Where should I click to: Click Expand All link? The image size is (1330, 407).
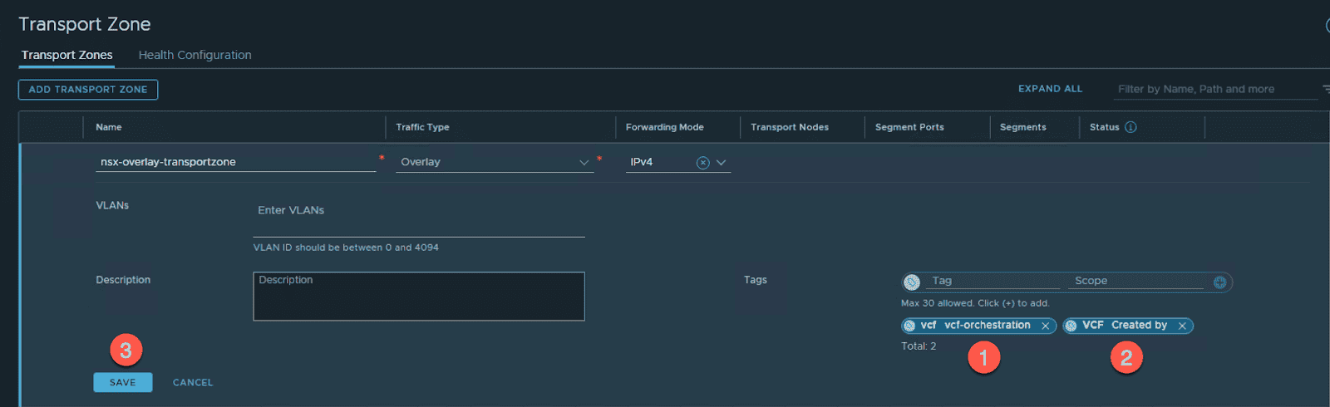[x=1050, y=89]
